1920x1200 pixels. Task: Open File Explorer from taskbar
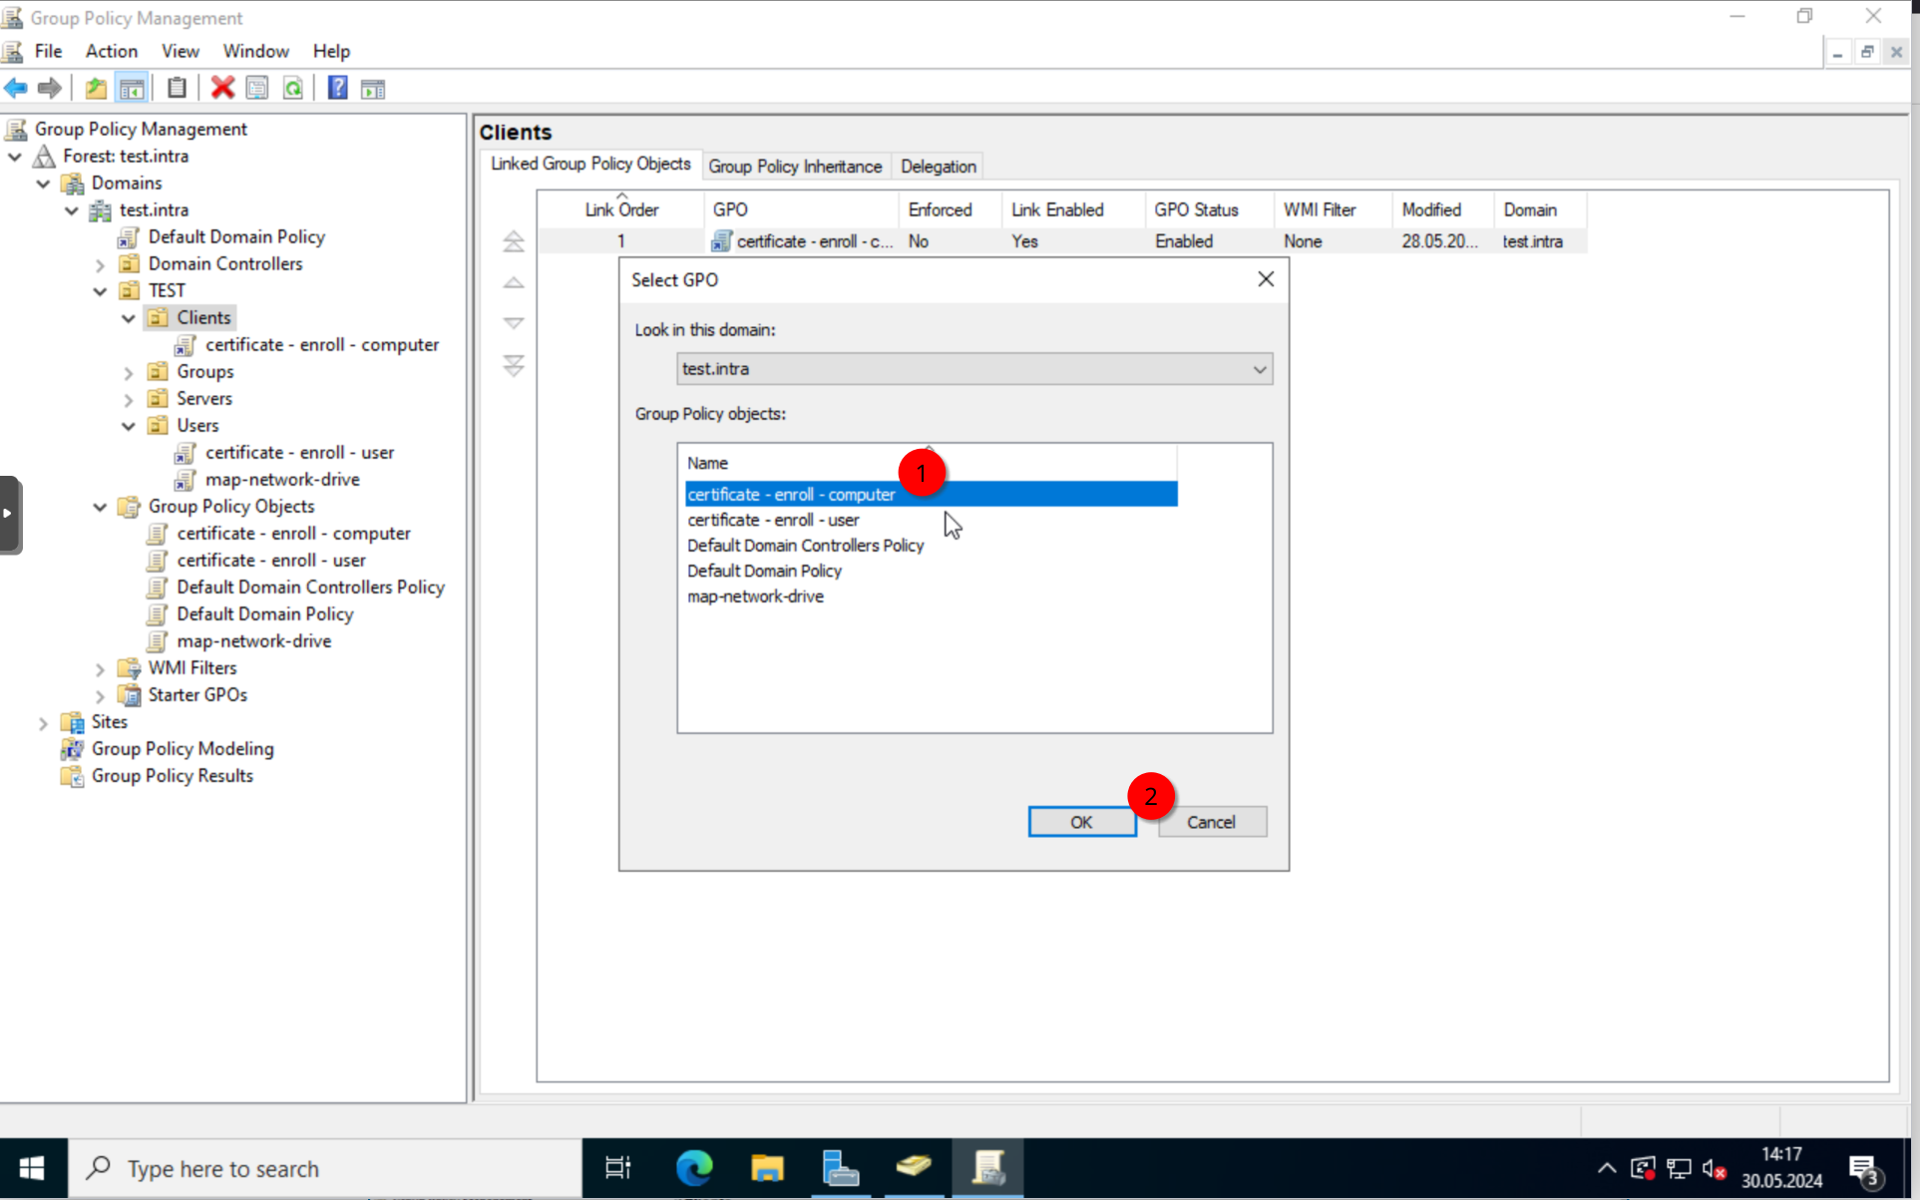767,1167
